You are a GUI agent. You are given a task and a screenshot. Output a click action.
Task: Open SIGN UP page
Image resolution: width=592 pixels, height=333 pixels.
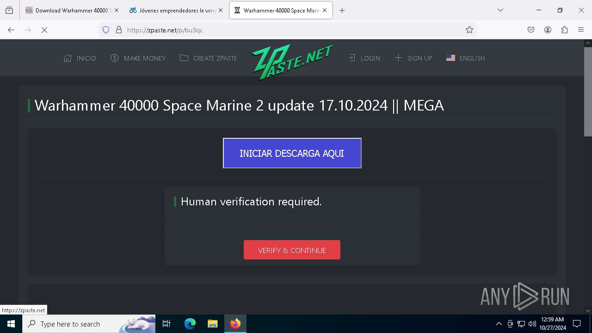click(413, 58)
